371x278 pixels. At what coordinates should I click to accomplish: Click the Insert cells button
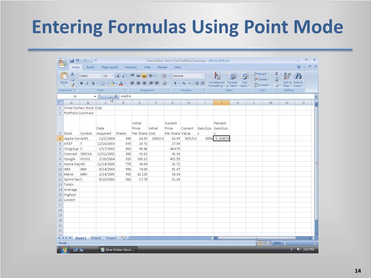[261, 74]
